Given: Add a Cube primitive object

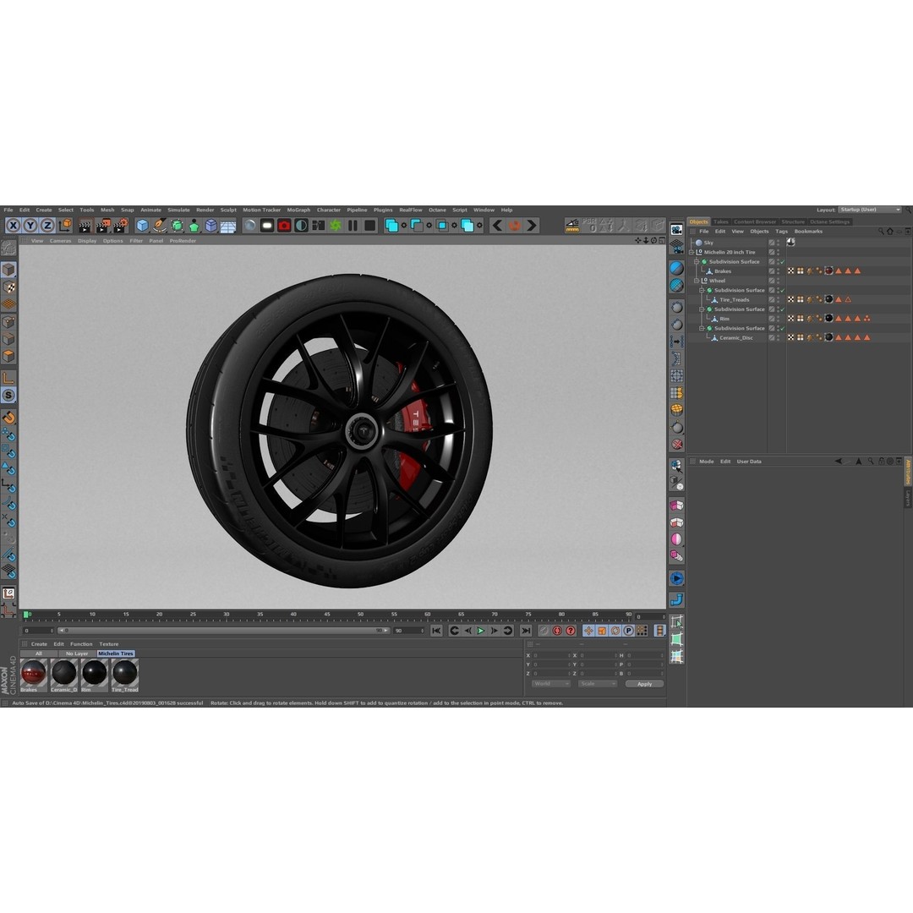Looking at the screenshot, I should click(142, 226).
